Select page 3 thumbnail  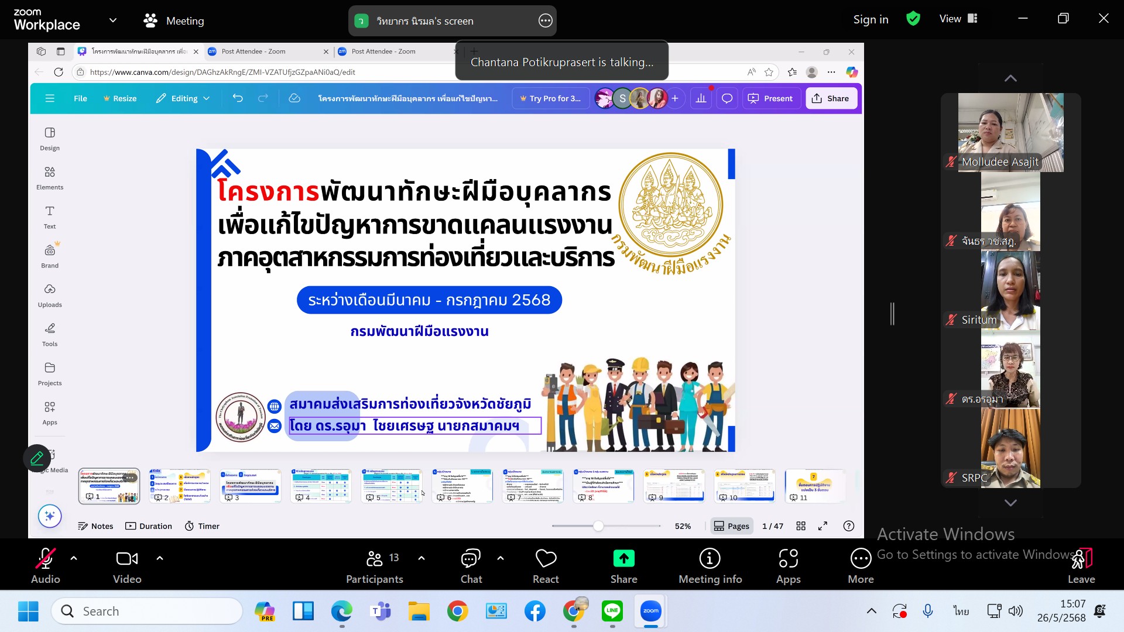[x=251, y=486]
